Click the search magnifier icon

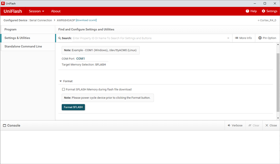pyautogui.click(x=60, y=38)
